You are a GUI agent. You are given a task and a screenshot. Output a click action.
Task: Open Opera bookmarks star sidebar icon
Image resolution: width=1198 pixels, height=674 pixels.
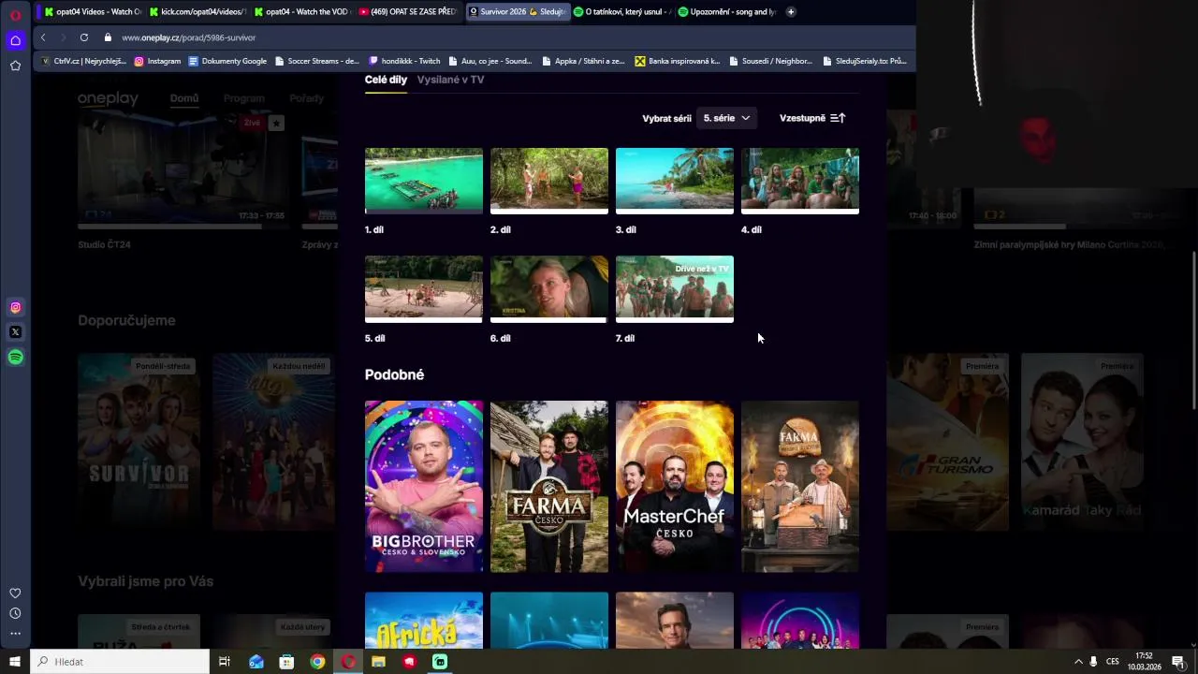15,66
